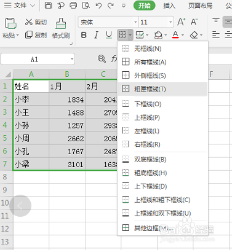
Task: Select column B header
Action: (x=67, y=74)
